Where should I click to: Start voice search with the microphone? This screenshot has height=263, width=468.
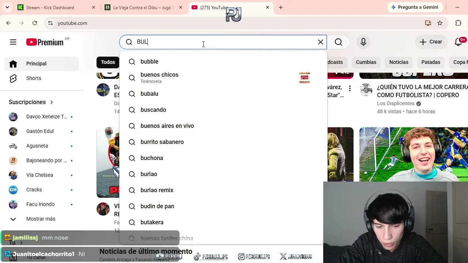click(x=363, y=42)
